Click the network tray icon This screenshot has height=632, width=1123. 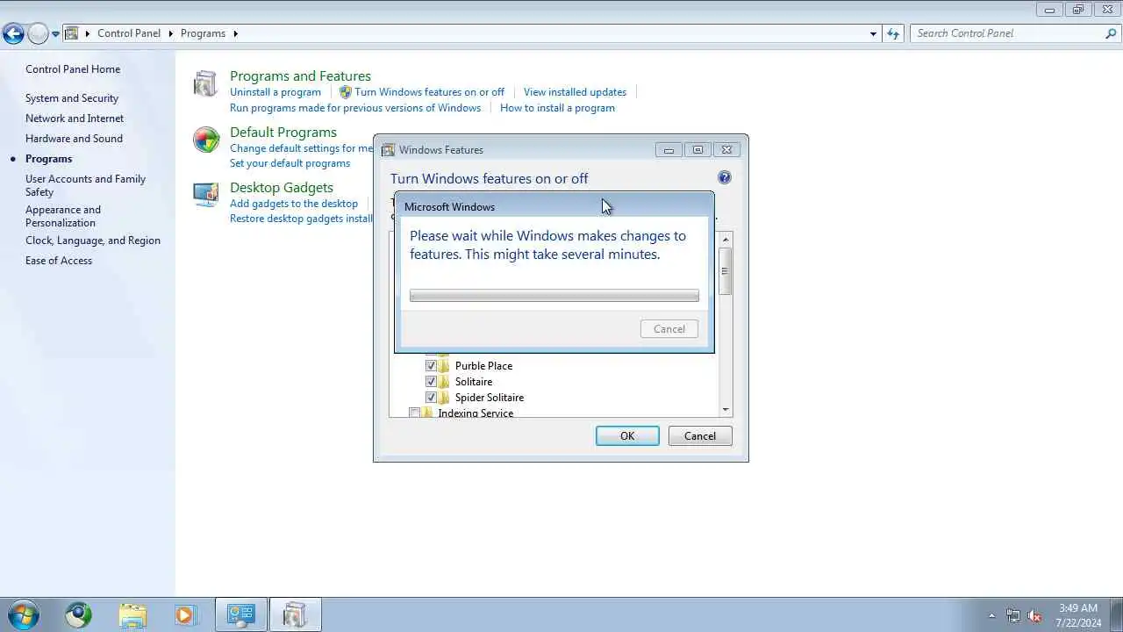point(1013,615)
